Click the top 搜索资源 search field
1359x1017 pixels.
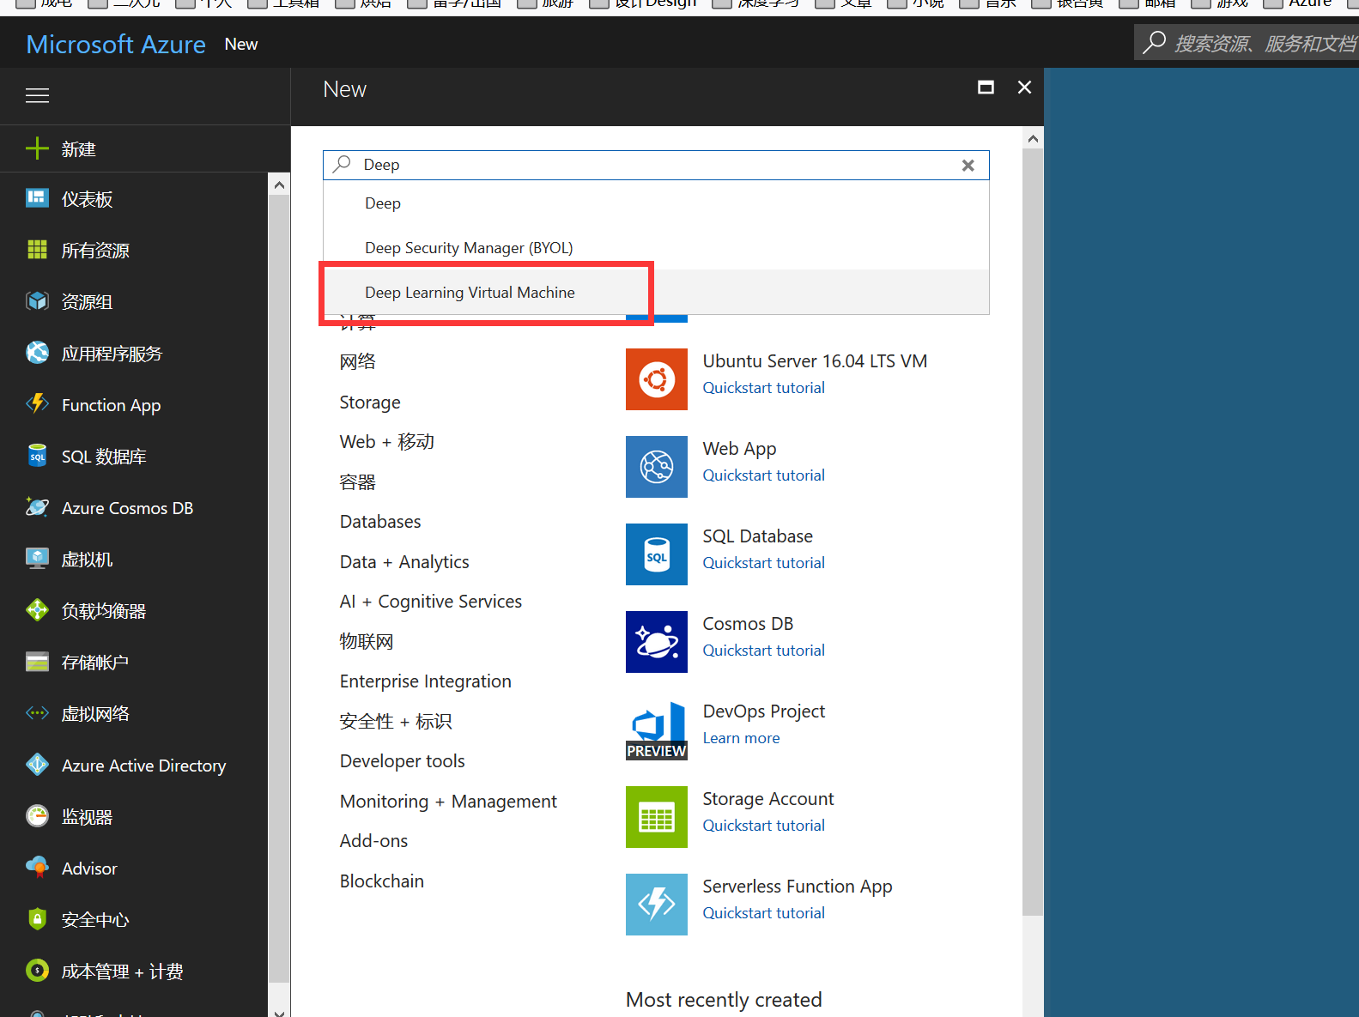tap(1247, 42)
